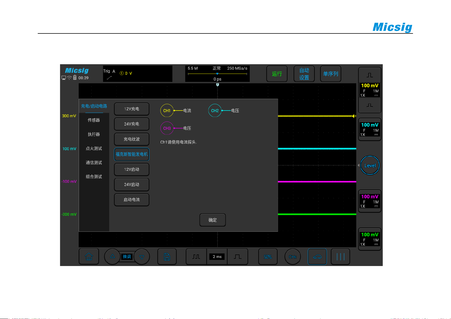Tap the yellow 100 mV channel 1 box

coord(370,90)
